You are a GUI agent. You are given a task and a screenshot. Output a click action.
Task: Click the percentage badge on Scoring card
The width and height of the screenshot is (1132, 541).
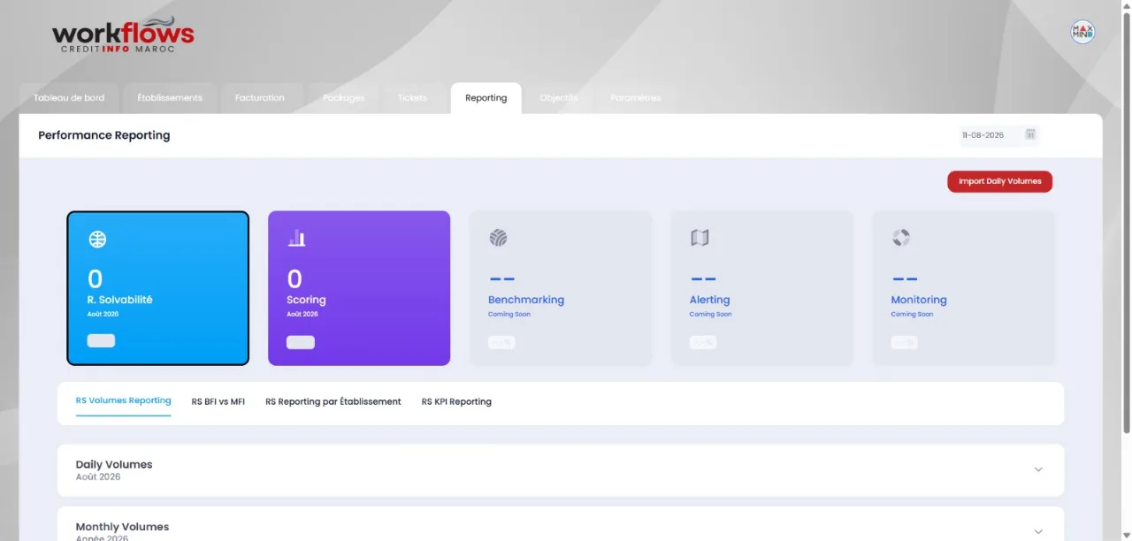click(x=301, y=342)
